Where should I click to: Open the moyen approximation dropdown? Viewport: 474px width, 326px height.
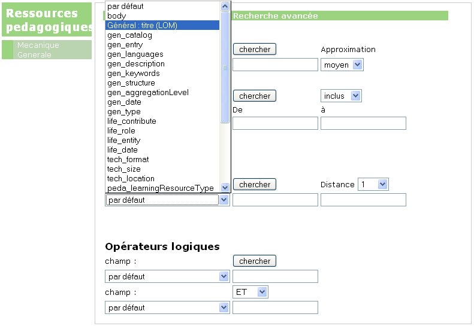[x=342, y=65]
